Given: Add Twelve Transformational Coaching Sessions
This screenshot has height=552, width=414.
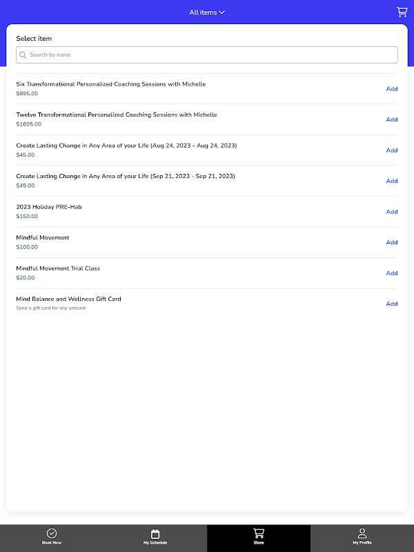Looking at the screenshot, I should pyautogui.click(x=392, y=119).
